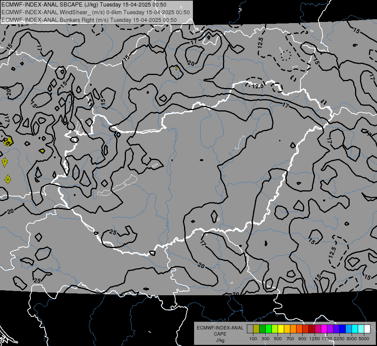This screenshot has width=377, height=346.
Task: Select the brick red legend swatch
Action: click(306, 329)
